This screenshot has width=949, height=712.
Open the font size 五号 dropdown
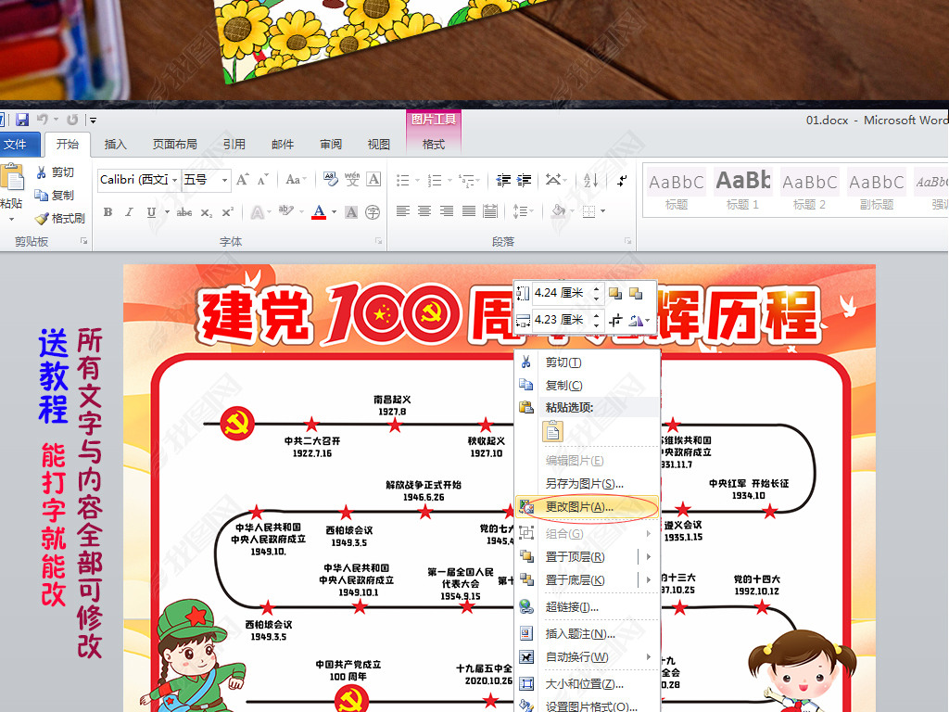tap(224, 180)
